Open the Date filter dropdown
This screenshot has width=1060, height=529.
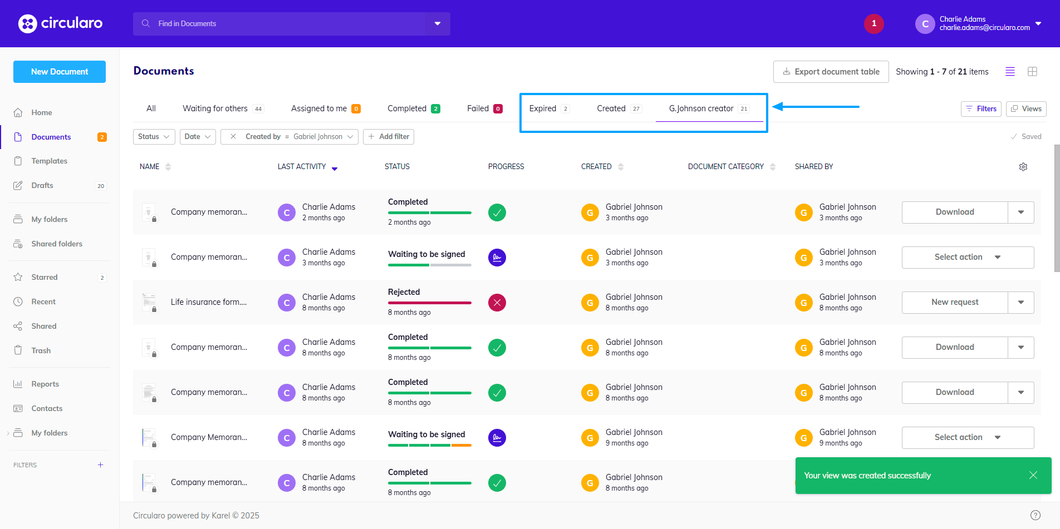198,137
